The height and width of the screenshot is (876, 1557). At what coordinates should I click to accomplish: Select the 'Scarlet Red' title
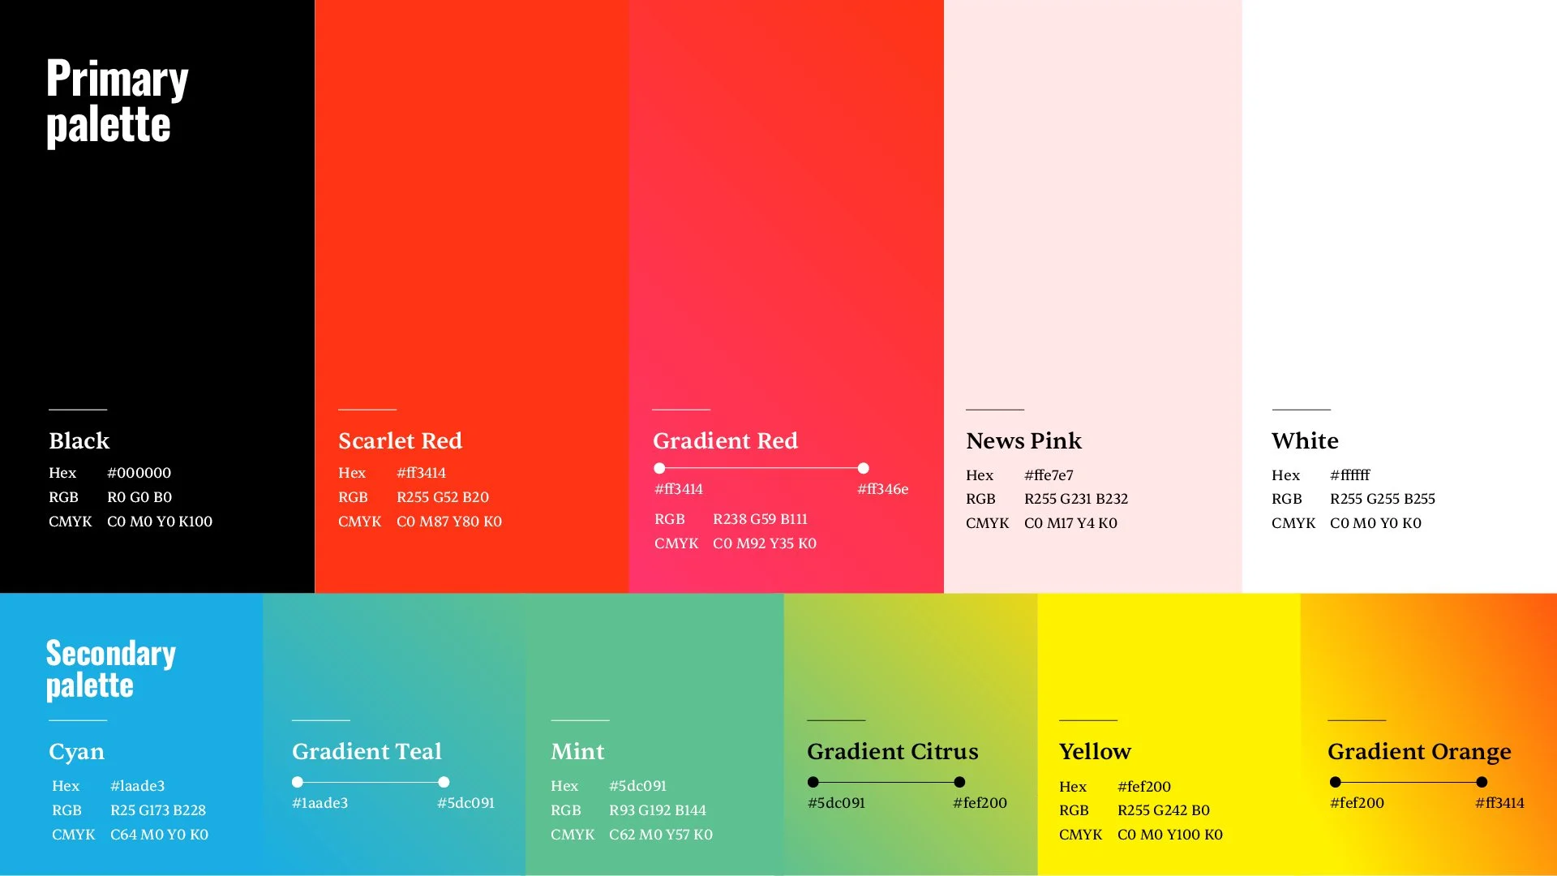pos(400,440)
